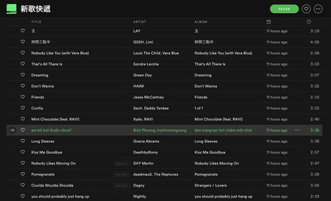The width and height of the screenshot is (331, 201).
Task: Open artist Gracie Abrams
Action: (x=146, y=141)
